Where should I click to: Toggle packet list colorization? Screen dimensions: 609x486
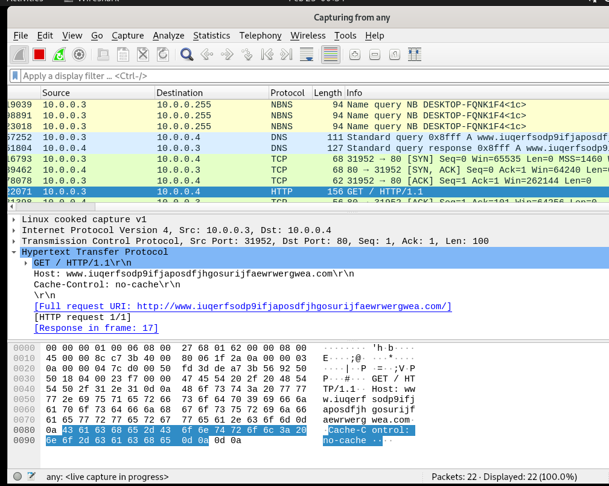pyautogui.click(x=330, y=54)
